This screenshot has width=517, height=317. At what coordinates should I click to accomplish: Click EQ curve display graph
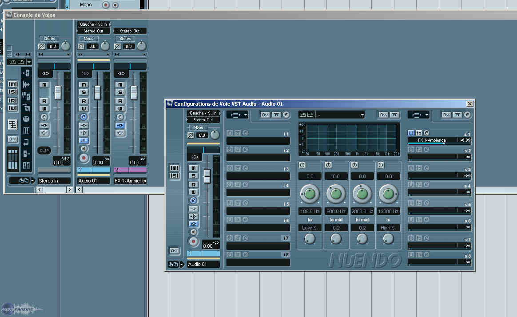[350, 139]
